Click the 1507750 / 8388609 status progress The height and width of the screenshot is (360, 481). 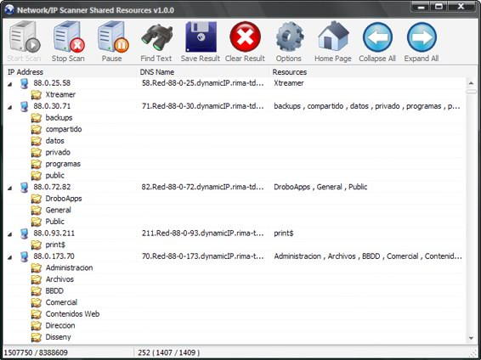click(x=36, y=353)
